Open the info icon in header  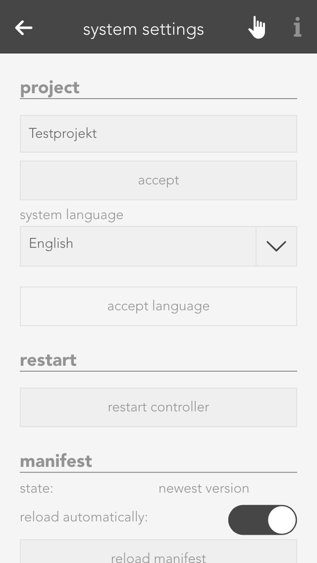point(297,27)
